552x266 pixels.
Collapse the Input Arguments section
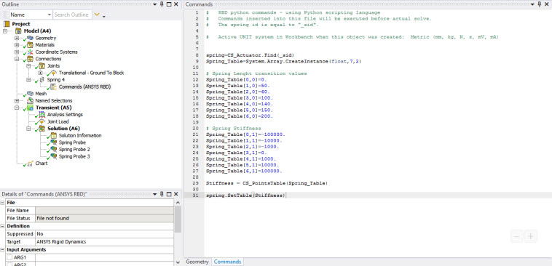point(2,249)
